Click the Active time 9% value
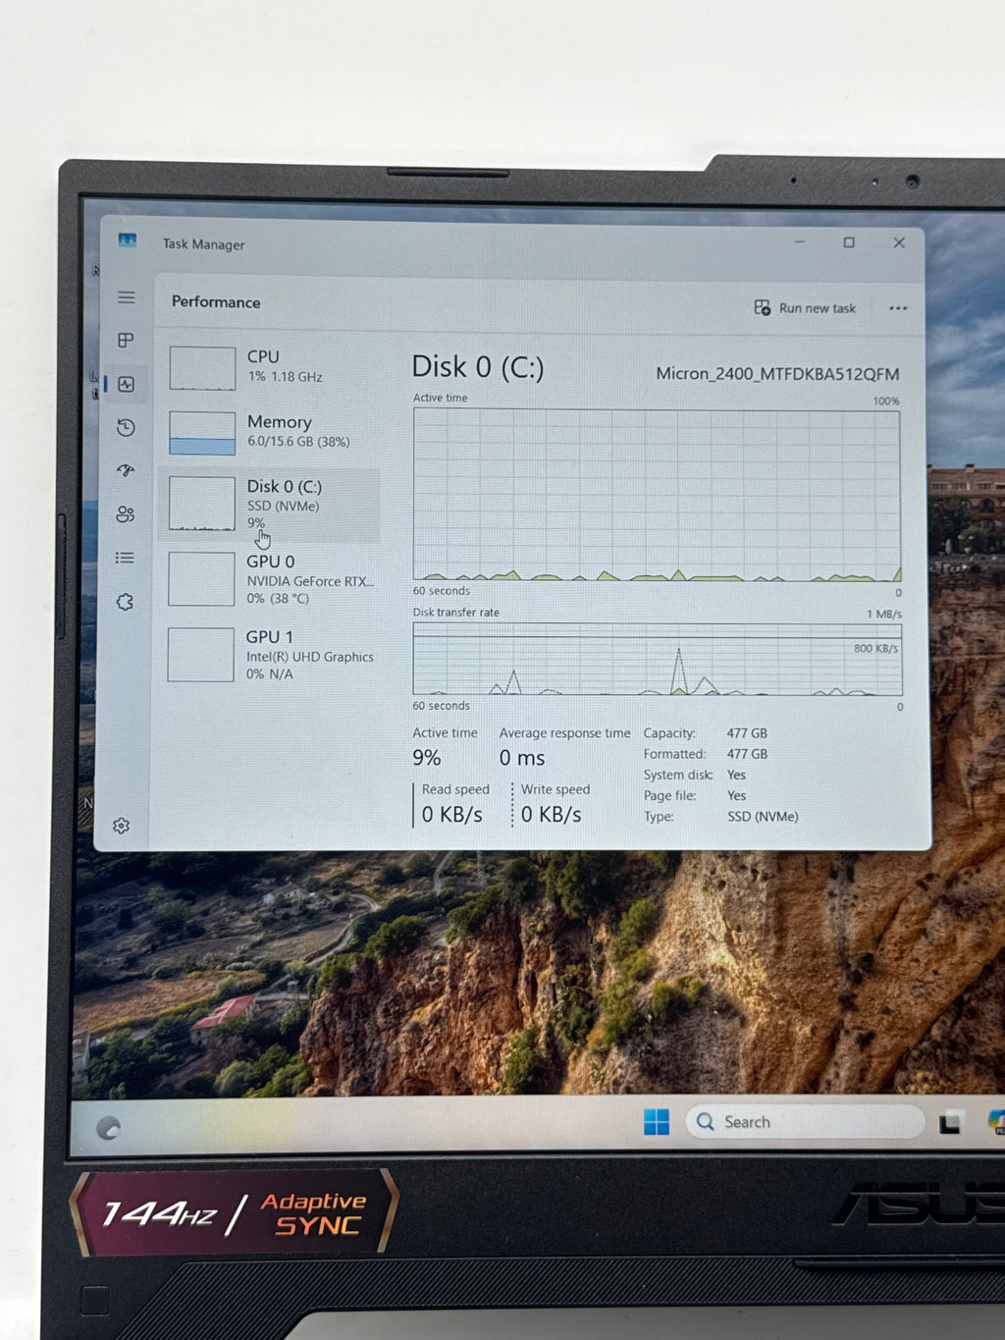 click(427, 758)
